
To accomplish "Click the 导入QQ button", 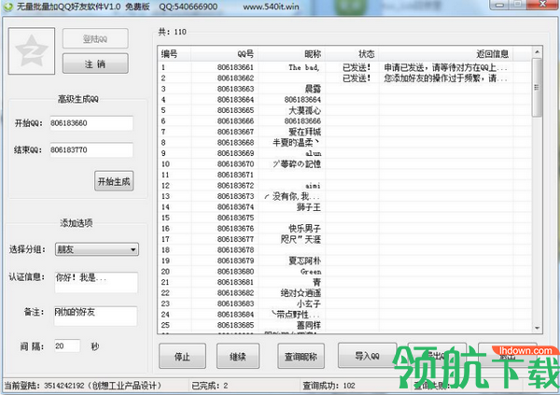I will [x=367, y=356].
